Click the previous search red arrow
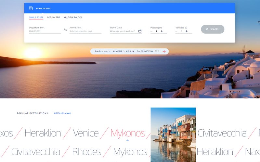The height and width of the screenshot is (162, 260). tap(164, 52)
